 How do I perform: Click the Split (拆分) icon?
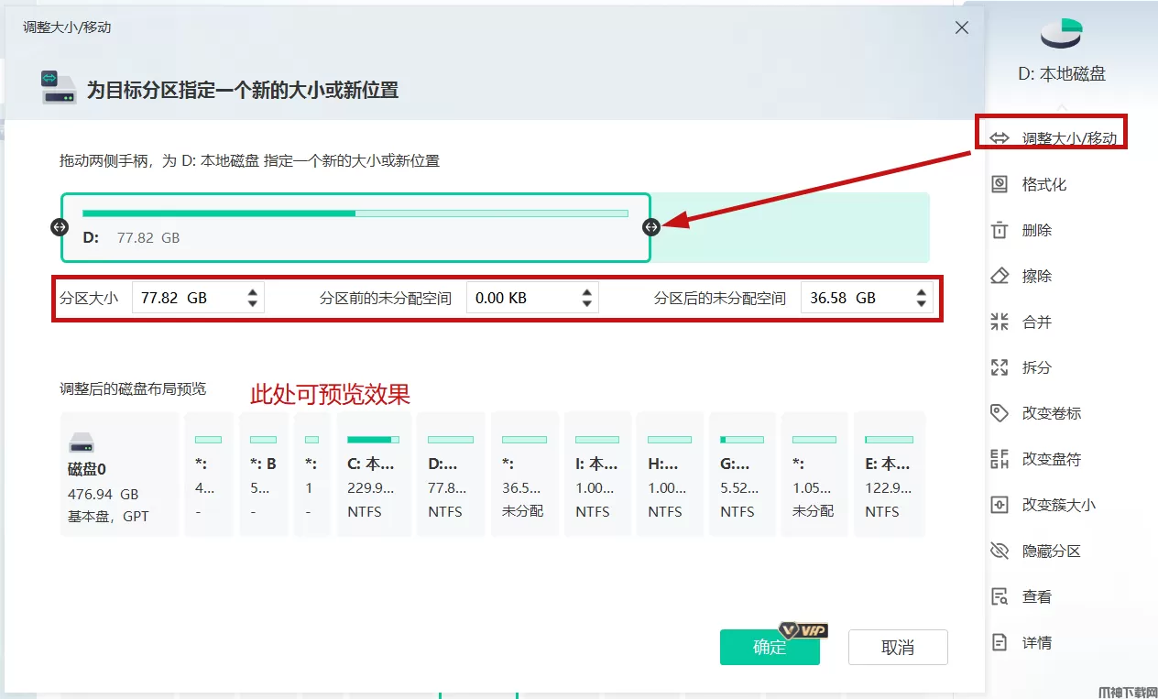point(1000,367)
